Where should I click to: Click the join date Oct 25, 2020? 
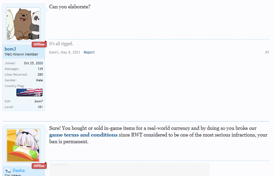pos(33,63)
